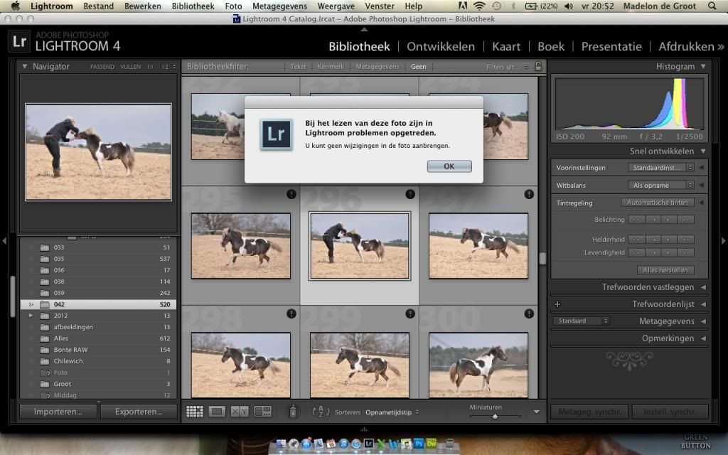Select the painter spray can tool
Image resolution: width=728 pixels, height=455 pixels.
[x=293, y=411]
